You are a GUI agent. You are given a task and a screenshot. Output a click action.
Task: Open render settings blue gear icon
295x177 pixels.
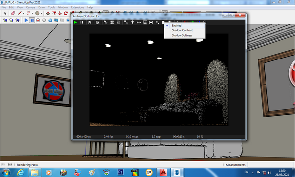pos(50,20)
